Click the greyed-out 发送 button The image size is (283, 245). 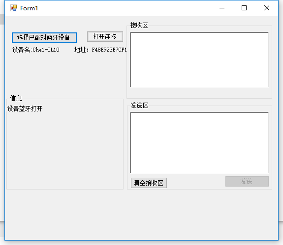[247, 181]
